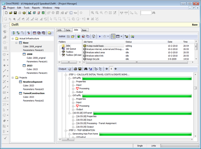Collapse the OtTransit output node
This screenshot has height=149, width=201.
69,113
